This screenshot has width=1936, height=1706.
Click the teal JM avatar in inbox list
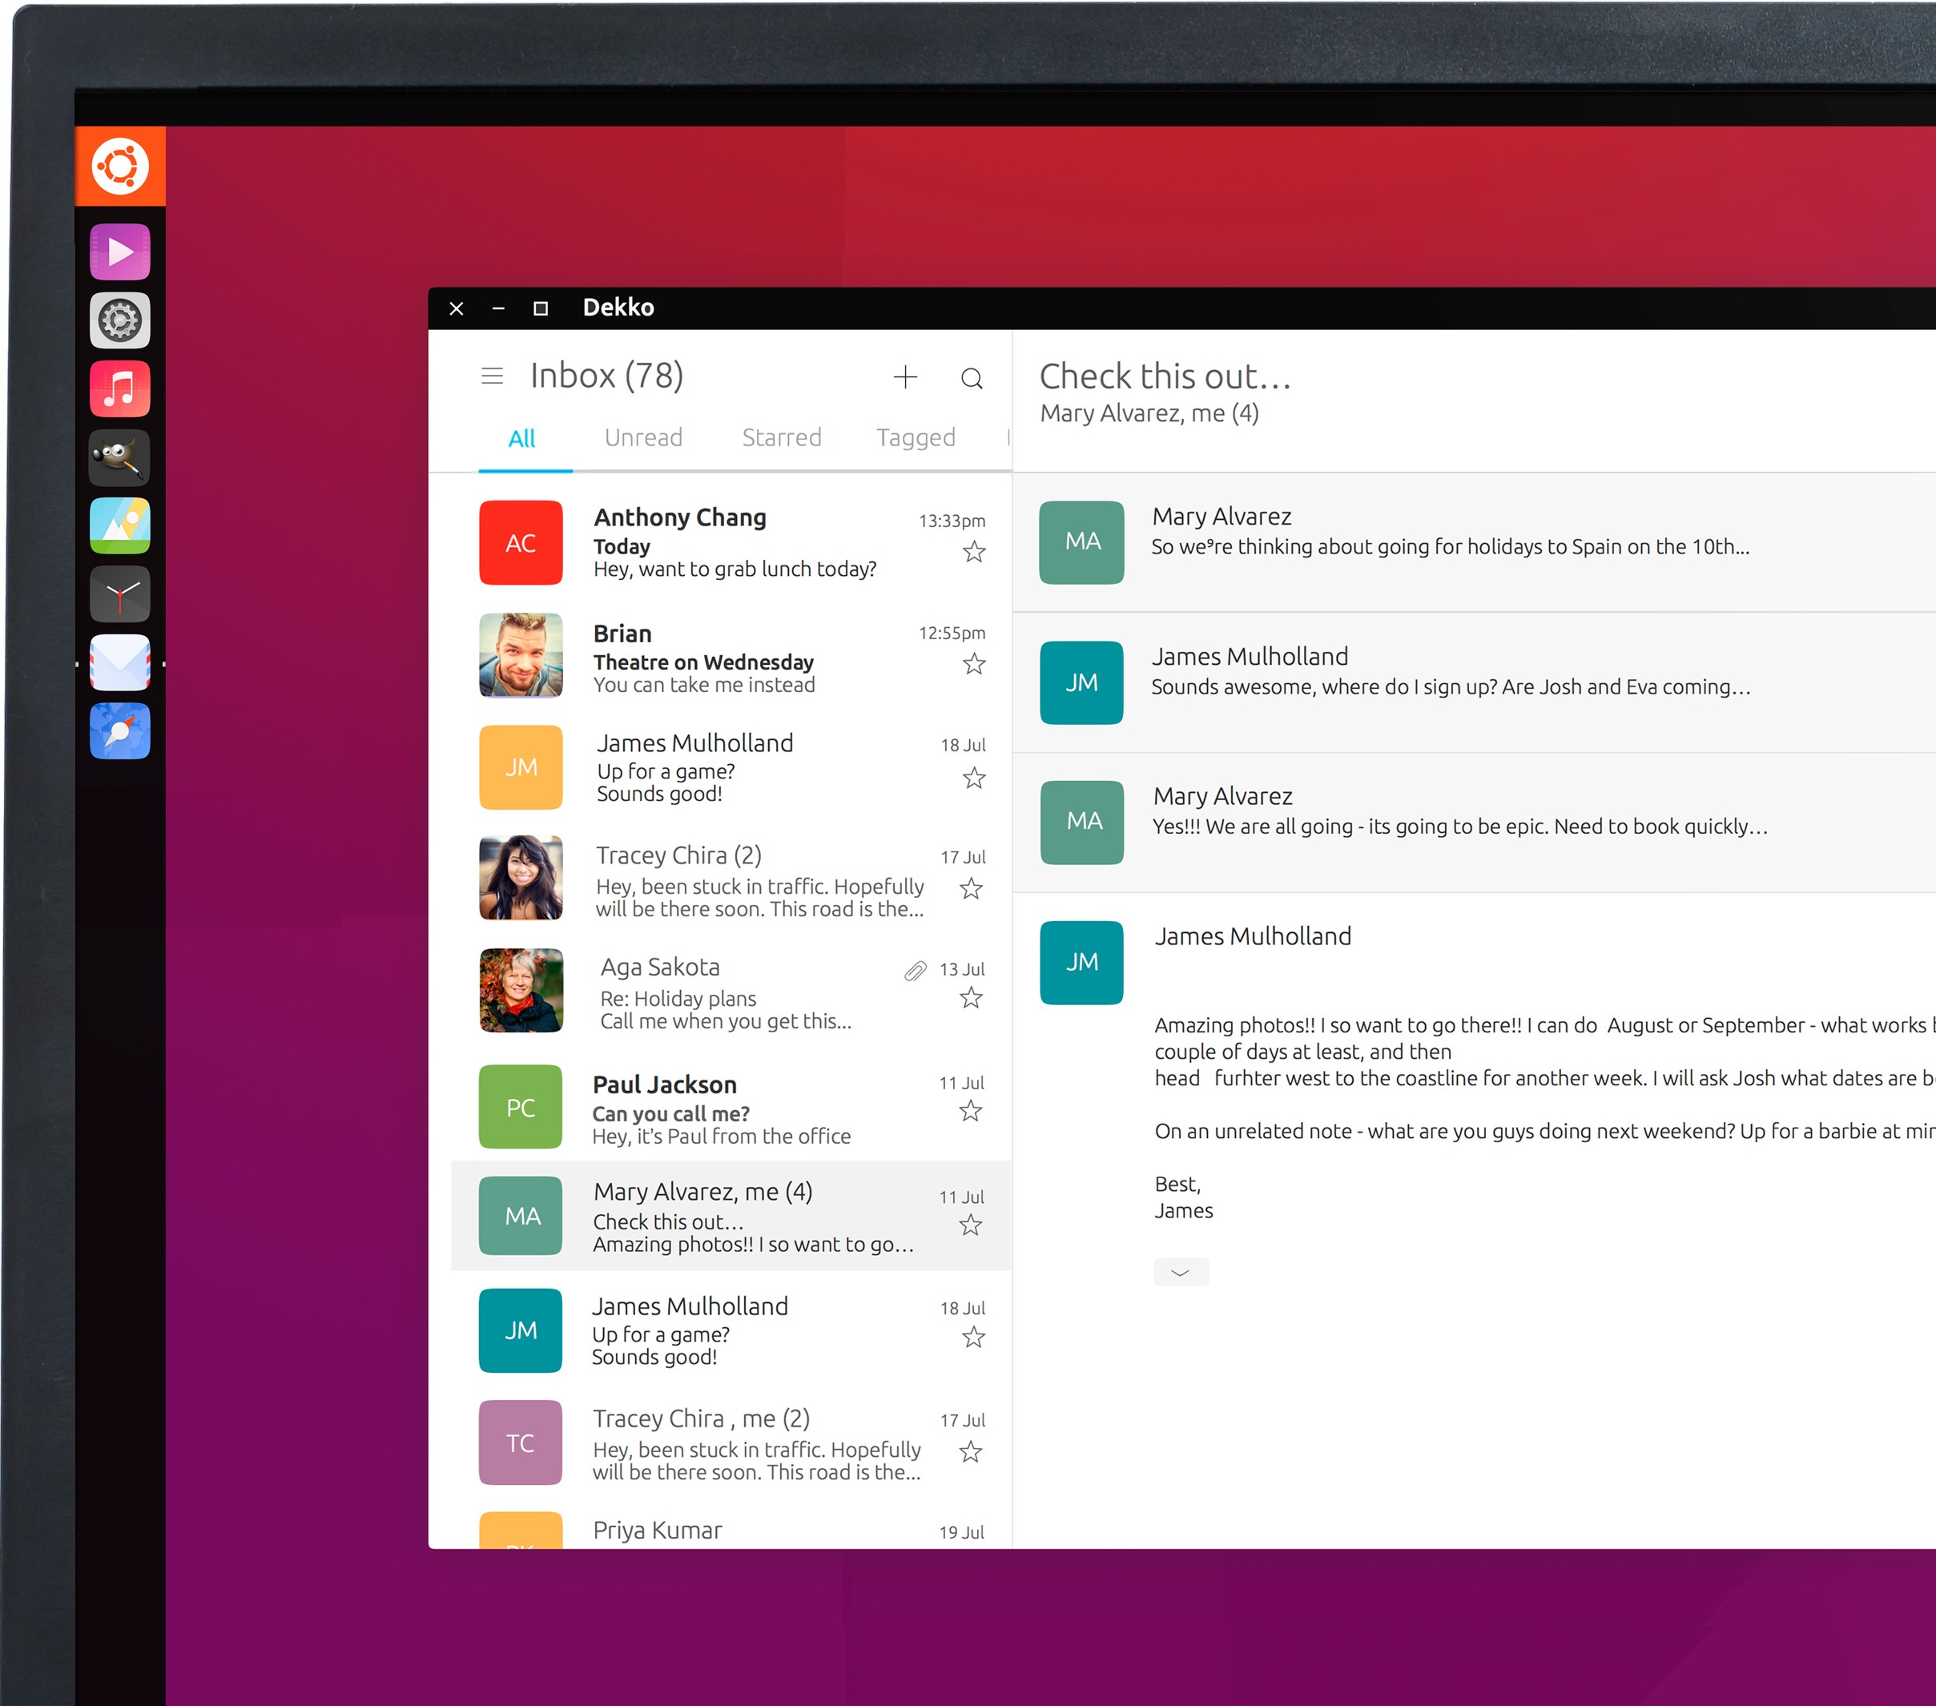click(x=521, y=1331)
